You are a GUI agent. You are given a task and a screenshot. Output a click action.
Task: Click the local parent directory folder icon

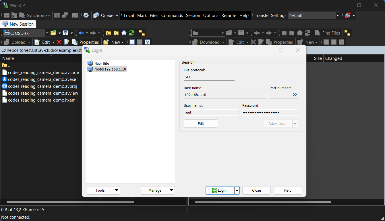coord(108,33)
